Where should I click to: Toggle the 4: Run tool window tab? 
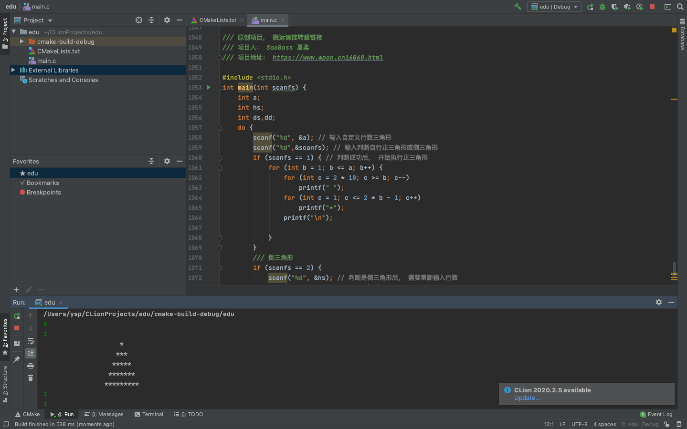62,414
